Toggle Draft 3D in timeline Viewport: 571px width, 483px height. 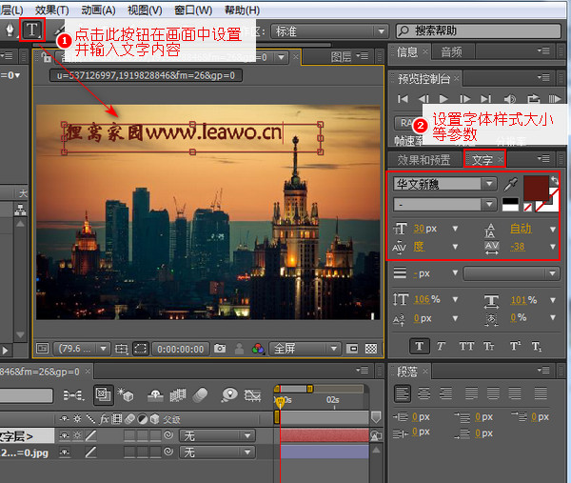pos(126,394)
